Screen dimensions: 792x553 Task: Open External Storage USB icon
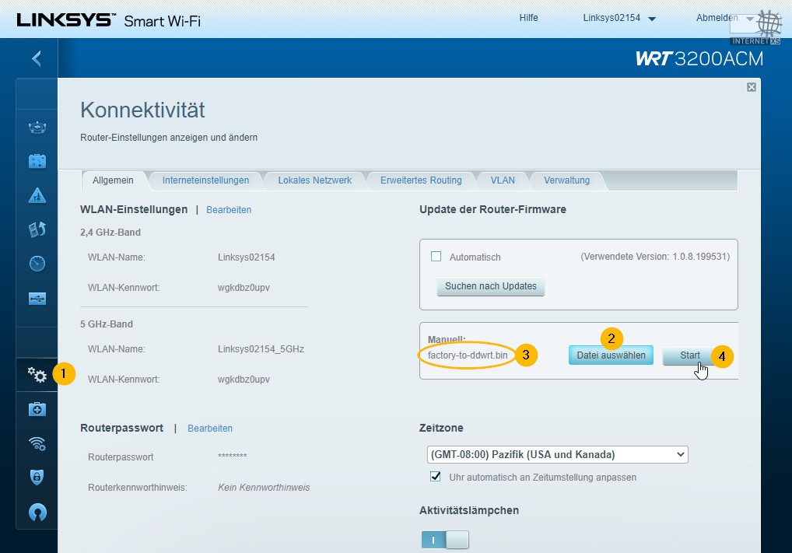[x=37, y=299]
